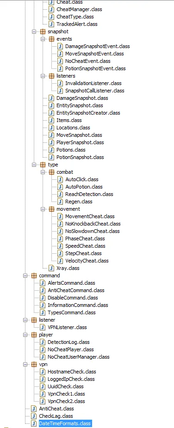Click class icon beside ReachDetection.class

(60, 194)
